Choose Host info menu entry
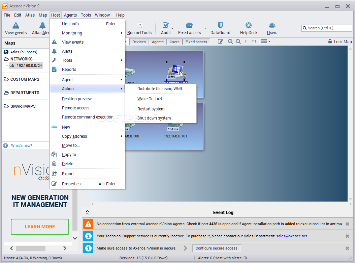The width and height of the screenshot is (355, 263). click(87, 24)
